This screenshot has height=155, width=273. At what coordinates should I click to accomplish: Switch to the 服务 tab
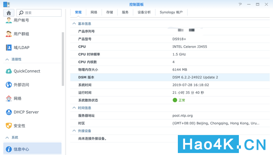click(125, 12)
